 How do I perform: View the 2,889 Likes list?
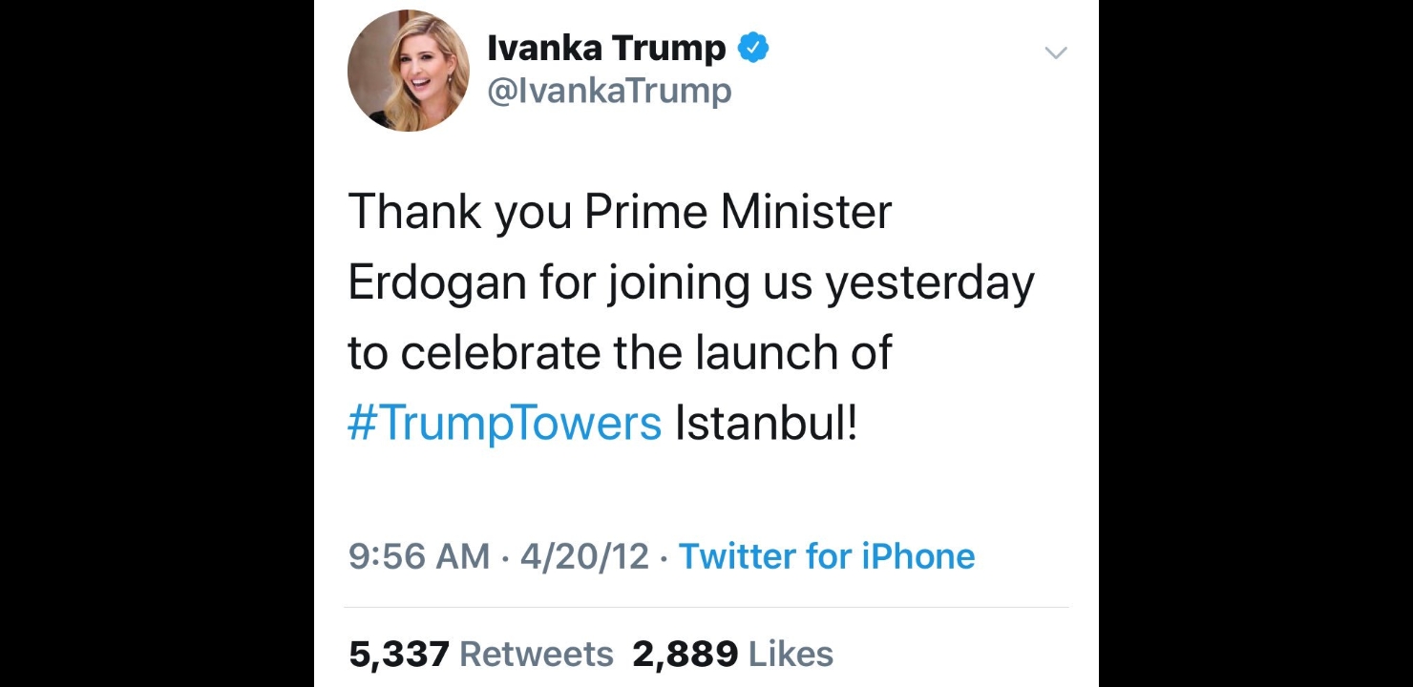(x=733, y=655)
